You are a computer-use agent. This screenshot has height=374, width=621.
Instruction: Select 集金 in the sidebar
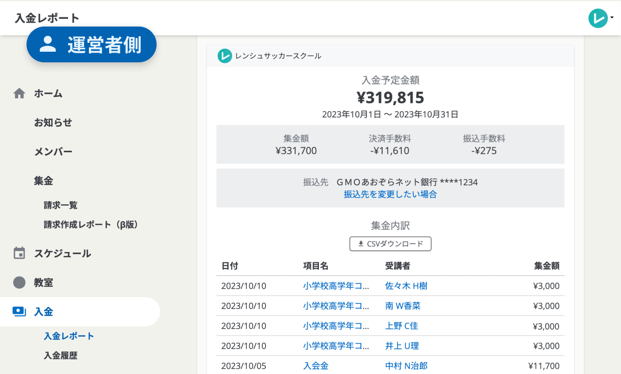point(43,181)
